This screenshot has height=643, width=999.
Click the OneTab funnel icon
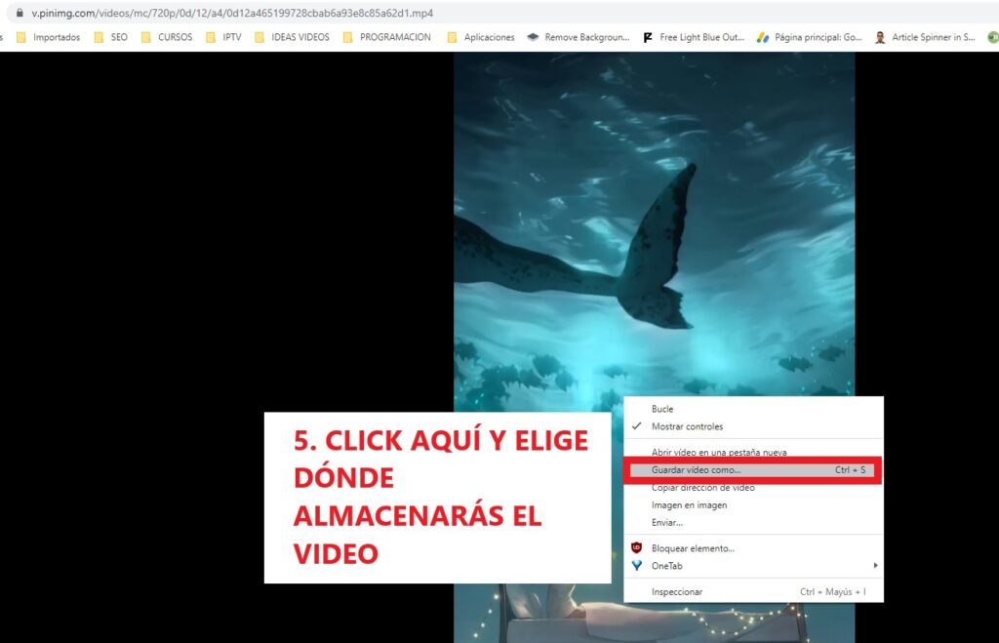(x=637, y=566)
